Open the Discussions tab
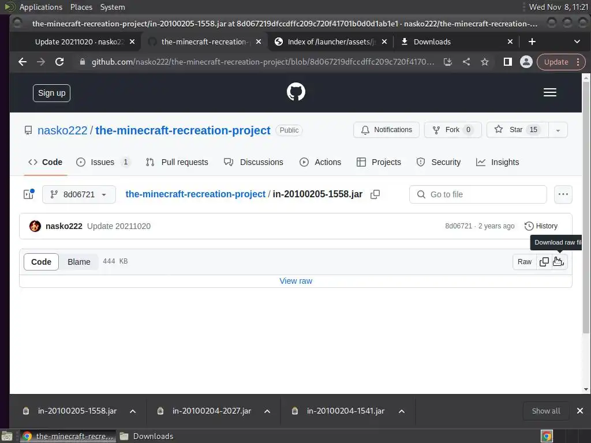 [254, 162]
